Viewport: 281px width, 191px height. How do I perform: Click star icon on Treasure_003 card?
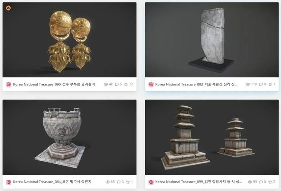pos(270,84)
